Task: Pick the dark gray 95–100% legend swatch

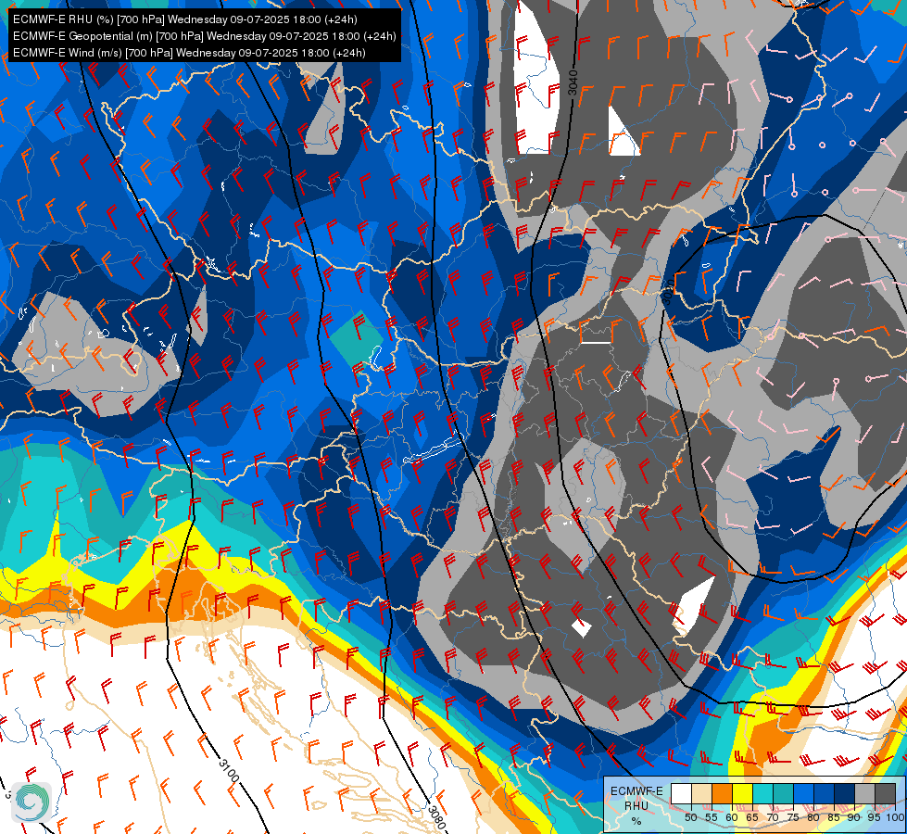Action: 885,793
